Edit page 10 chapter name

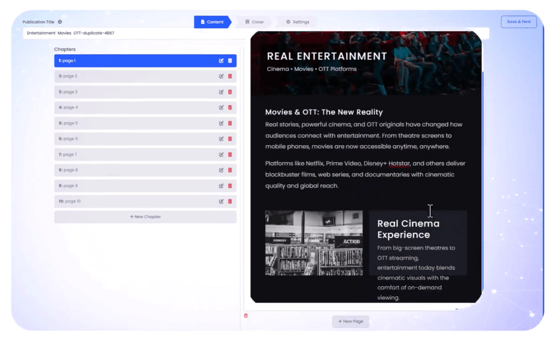click(x=221, y=201)
